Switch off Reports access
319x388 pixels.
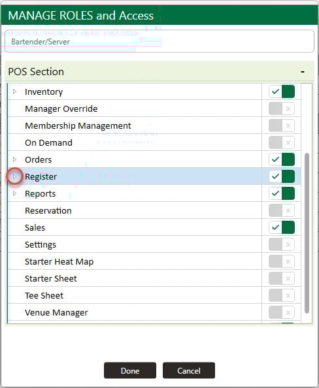282,193
